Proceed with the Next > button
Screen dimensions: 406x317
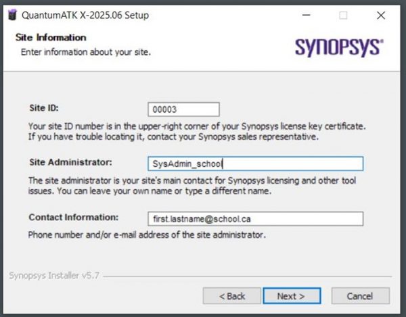[292, 296]
